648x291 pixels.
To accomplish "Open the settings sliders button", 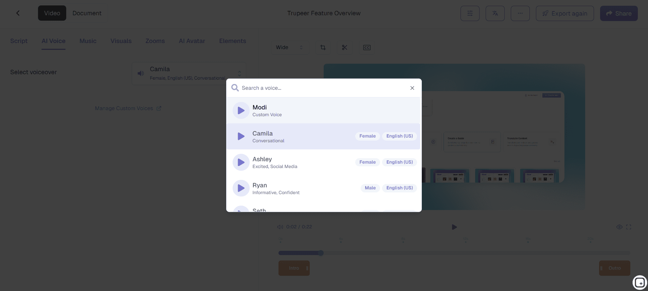I will pyautogui.click(x=470, y=14).
